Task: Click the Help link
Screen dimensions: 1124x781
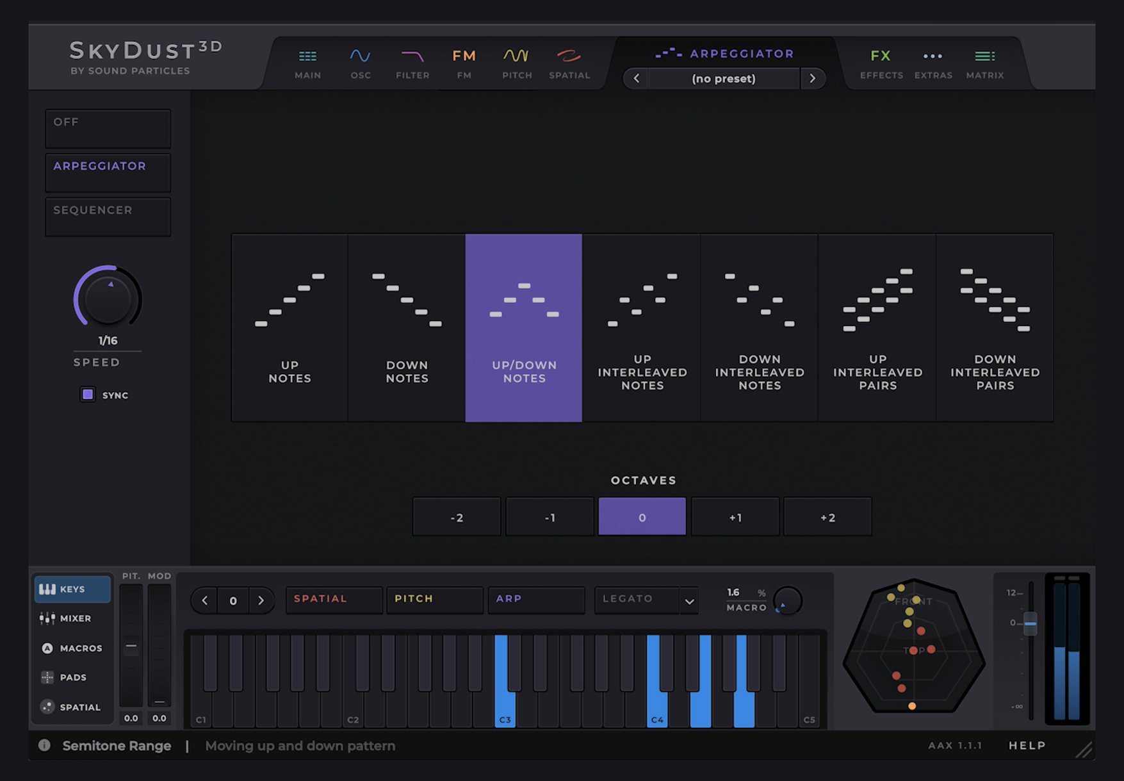Action: pyautogui.click(x=1027, y=745)
